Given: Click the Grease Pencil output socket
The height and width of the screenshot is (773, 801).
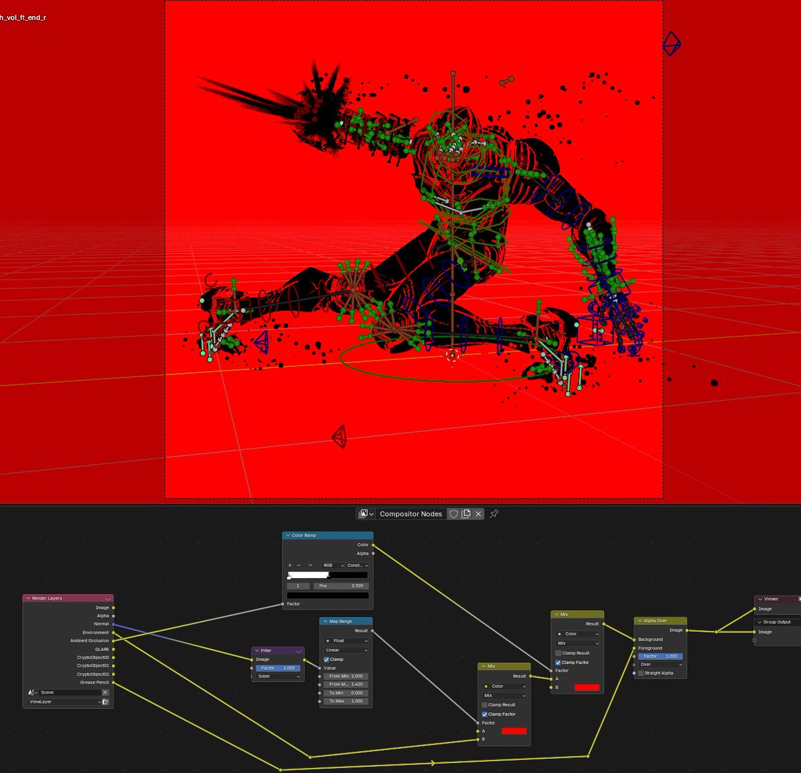Looking at the screenshot, I should 113,682.
